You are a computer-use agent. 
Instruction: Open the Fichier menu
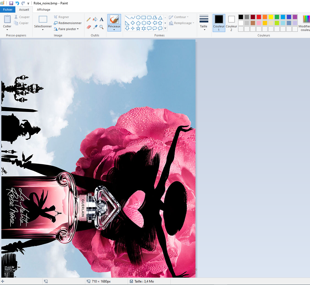coord(7,10)
